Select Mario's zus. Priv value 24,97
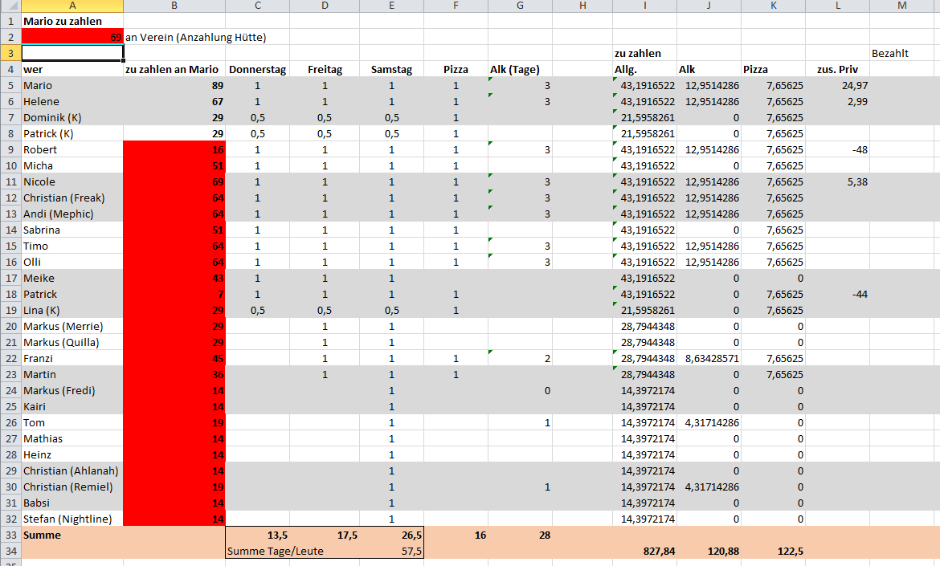The height and width of the screenshot is (566, 940). click(837, 86)
